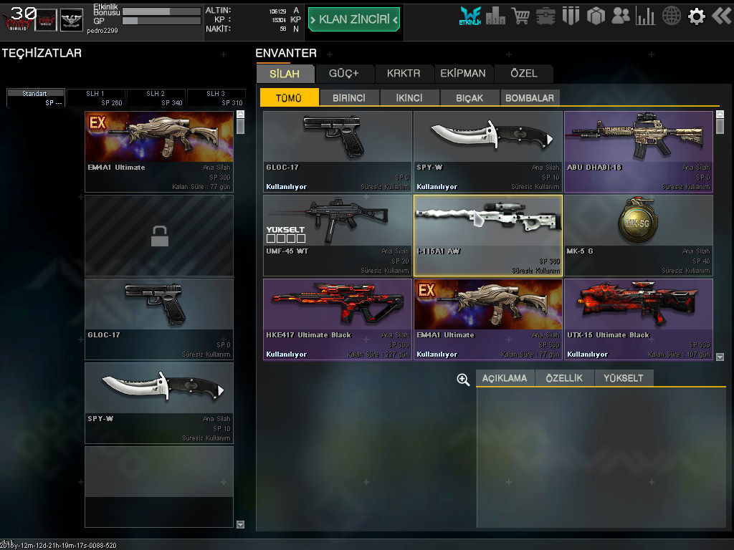
Task: Select the SLH 1 loadout
Action: pos(96,97)
